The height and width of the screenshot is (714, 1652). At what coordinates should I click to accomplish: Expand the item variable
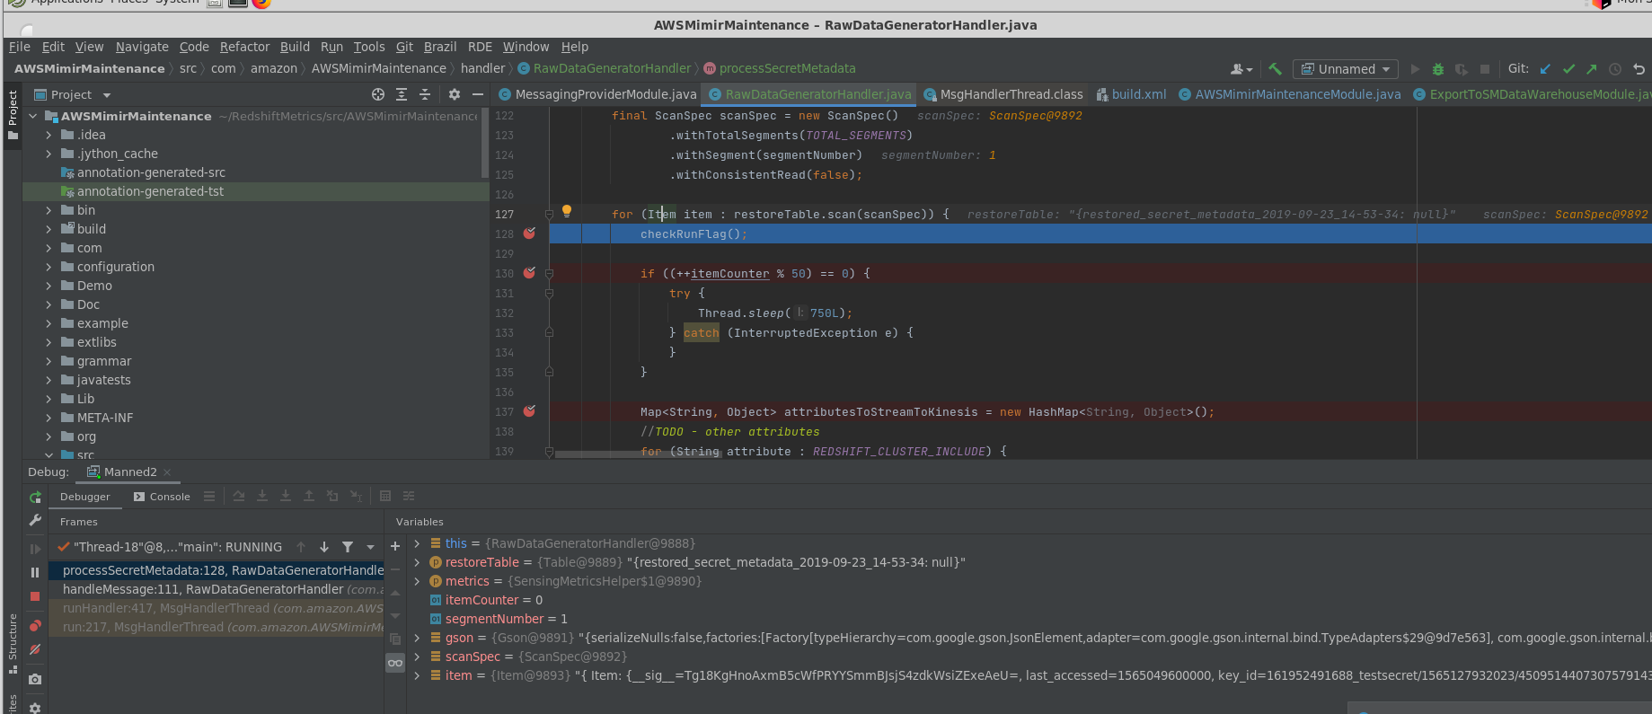(417, 675)
